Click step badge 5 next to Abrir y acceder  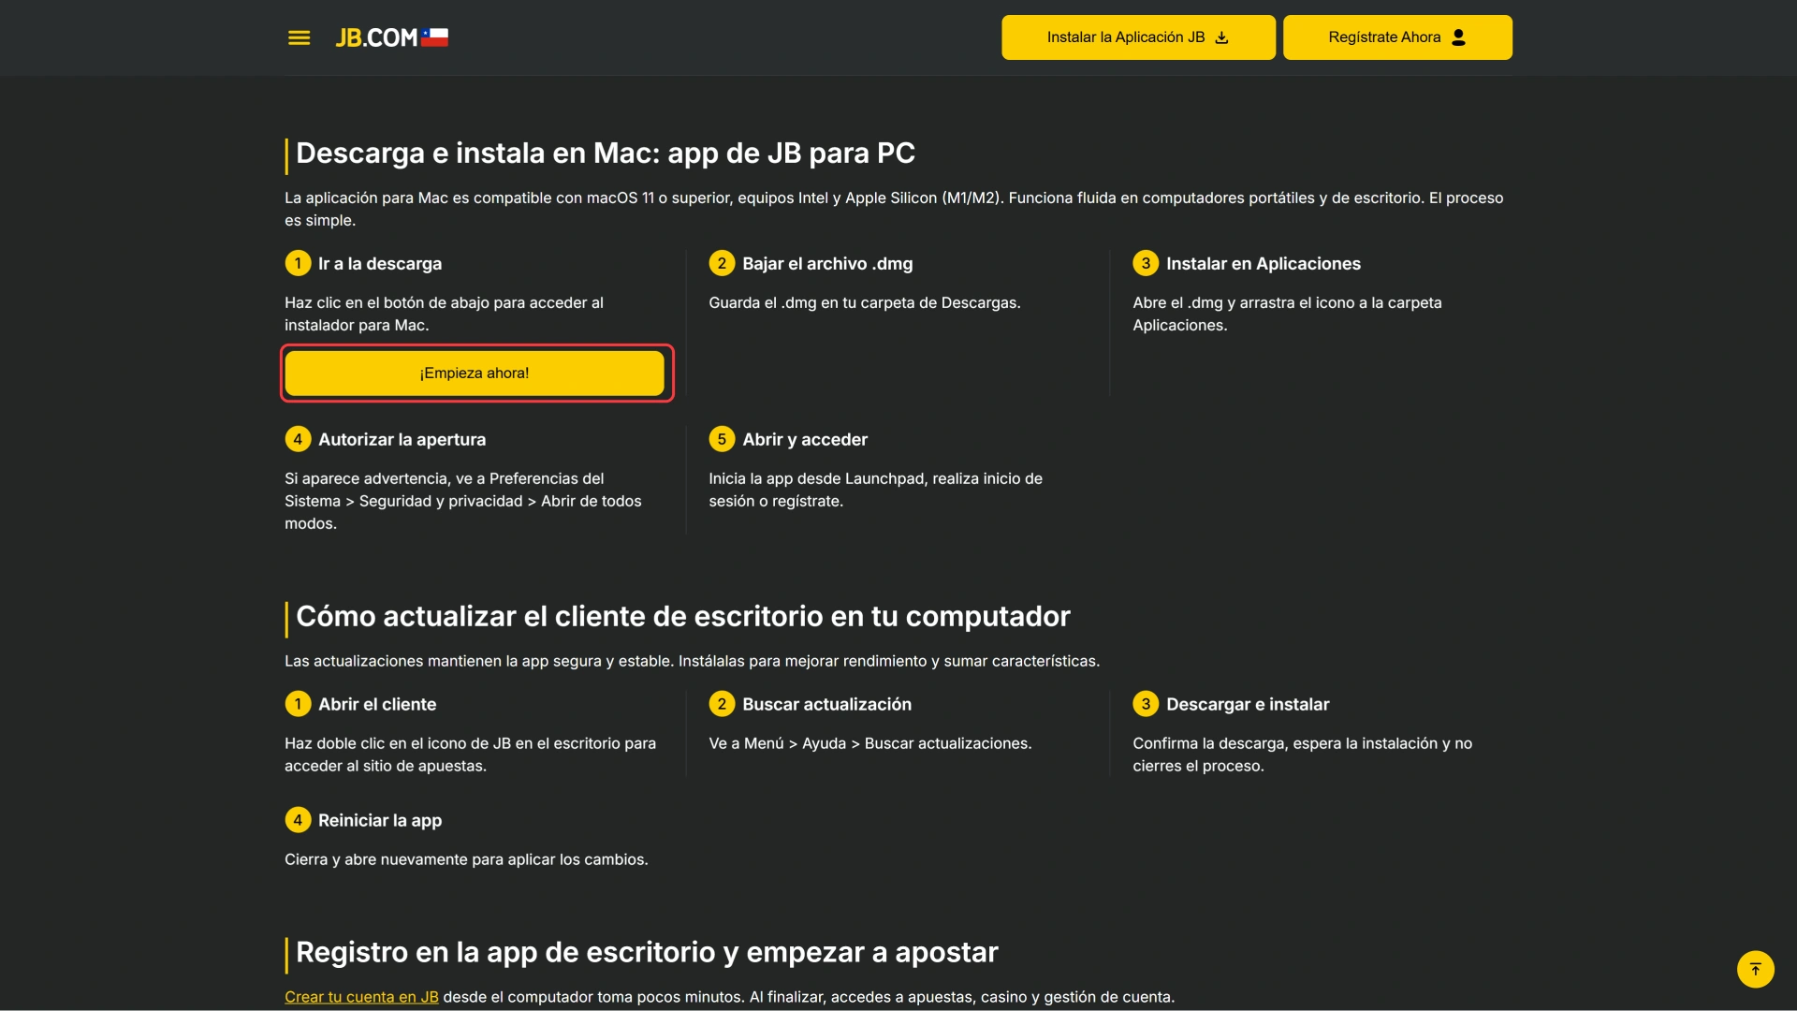[722, 438]
